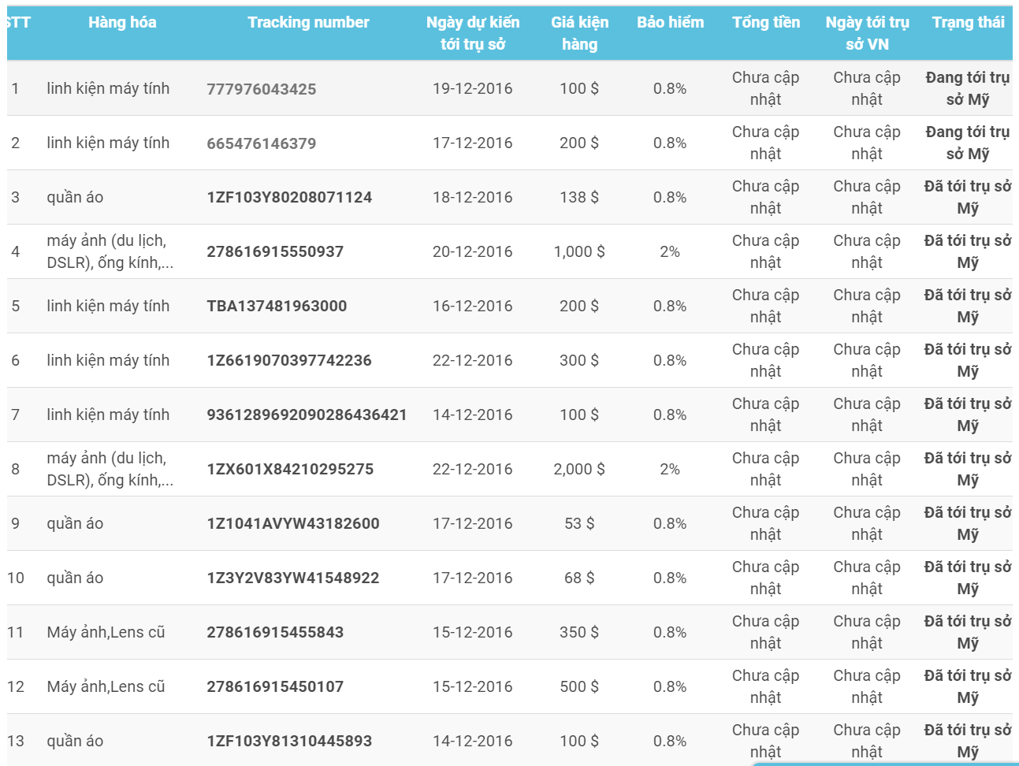Select tracking number 1Z6619070397742236
The height and width of the screenshot is (766, 1019).
point(289,360)
